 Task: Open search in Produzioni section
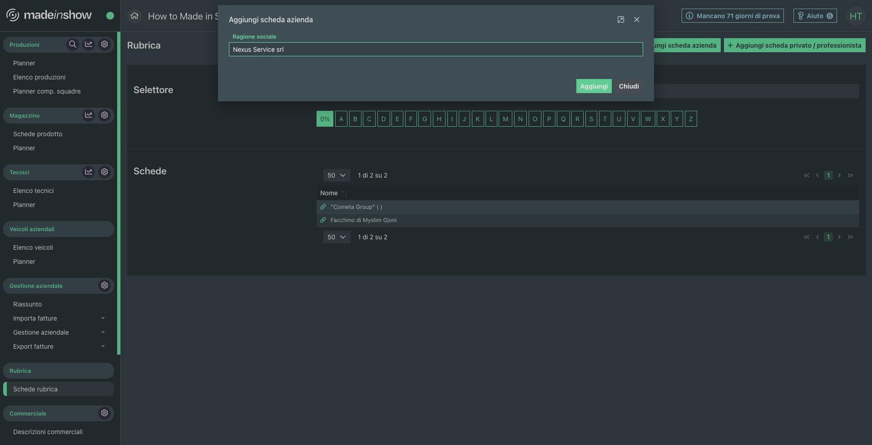tap(72, 44)
